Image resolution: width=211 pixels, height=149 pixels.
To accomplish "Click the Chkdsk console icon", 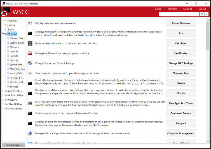I will [30, 83].
